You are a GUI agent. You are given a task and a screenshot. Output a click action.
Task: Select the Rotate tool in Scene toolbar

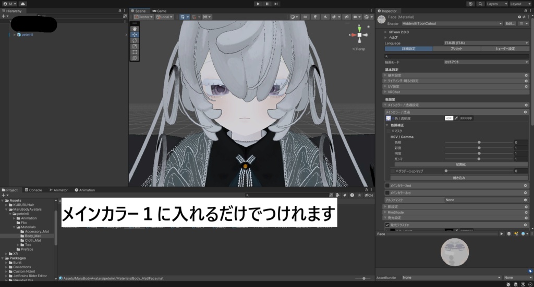pos(135,41)
